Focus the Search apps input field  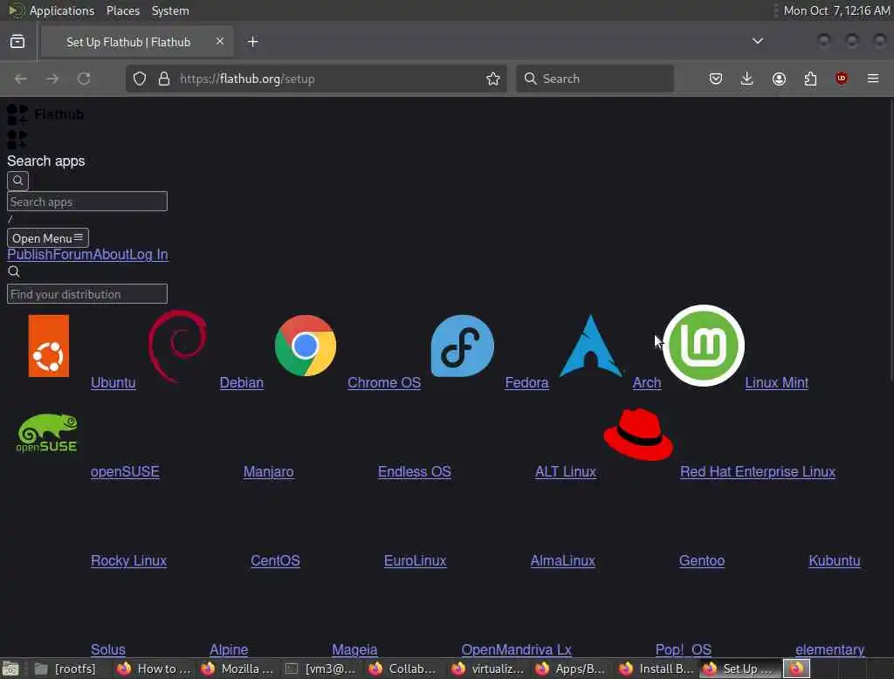(x=87, y=202)
